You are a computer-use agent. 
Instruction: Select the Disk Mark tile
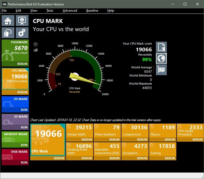point(15,154)
